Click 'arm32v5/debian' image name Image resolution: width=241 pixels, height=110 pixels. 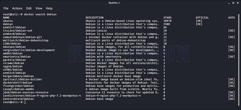[x=14, y=73]
